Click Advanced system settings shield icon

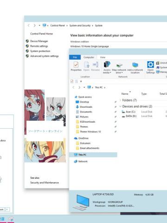27,56
